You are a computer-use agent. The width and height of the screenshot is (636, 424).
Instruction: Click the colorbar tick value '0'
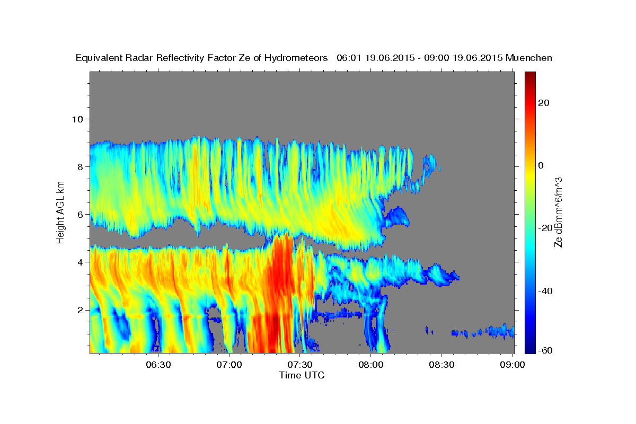pyautogui.click(x=541, y=165)
